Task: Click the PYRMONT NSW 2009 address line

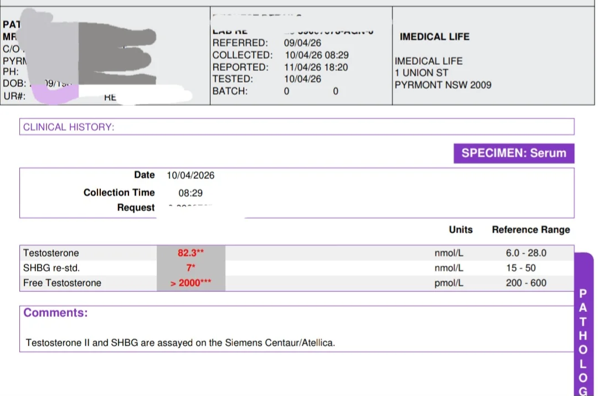Action: [442, 85]
